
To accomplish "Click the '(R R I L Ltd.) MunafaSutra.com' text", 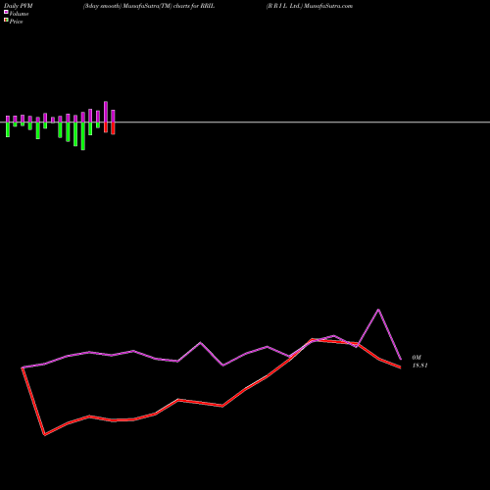I will pos(310,6).
